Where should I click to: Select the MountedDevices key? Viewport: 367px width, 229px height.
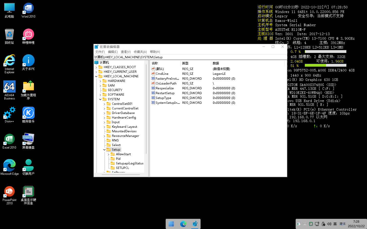coord(124,131)
